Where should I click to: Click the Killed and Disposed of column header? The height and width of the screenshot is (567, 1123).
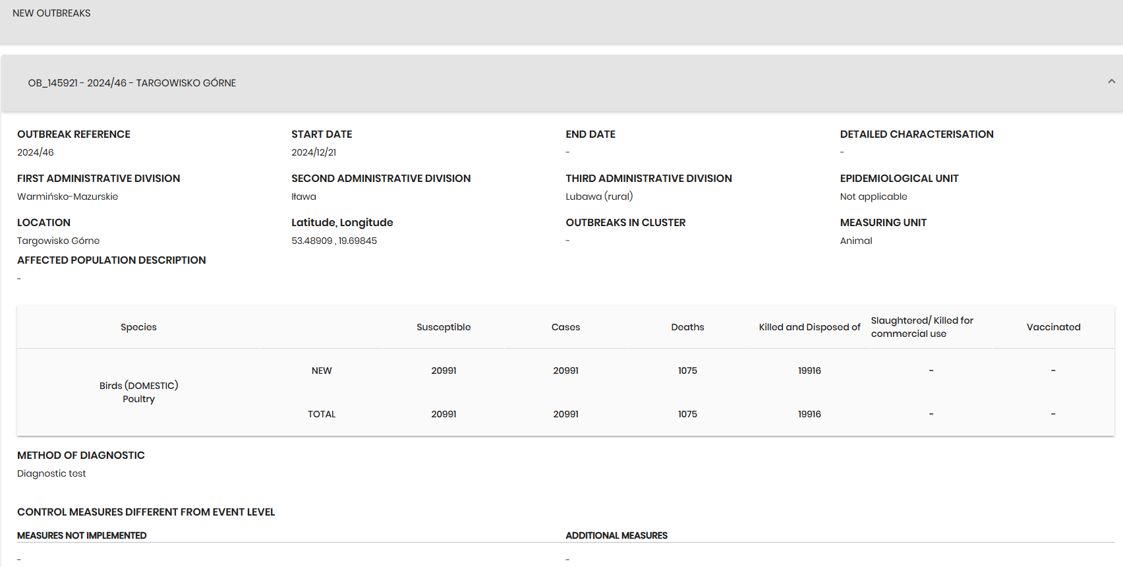pos(809,327)
